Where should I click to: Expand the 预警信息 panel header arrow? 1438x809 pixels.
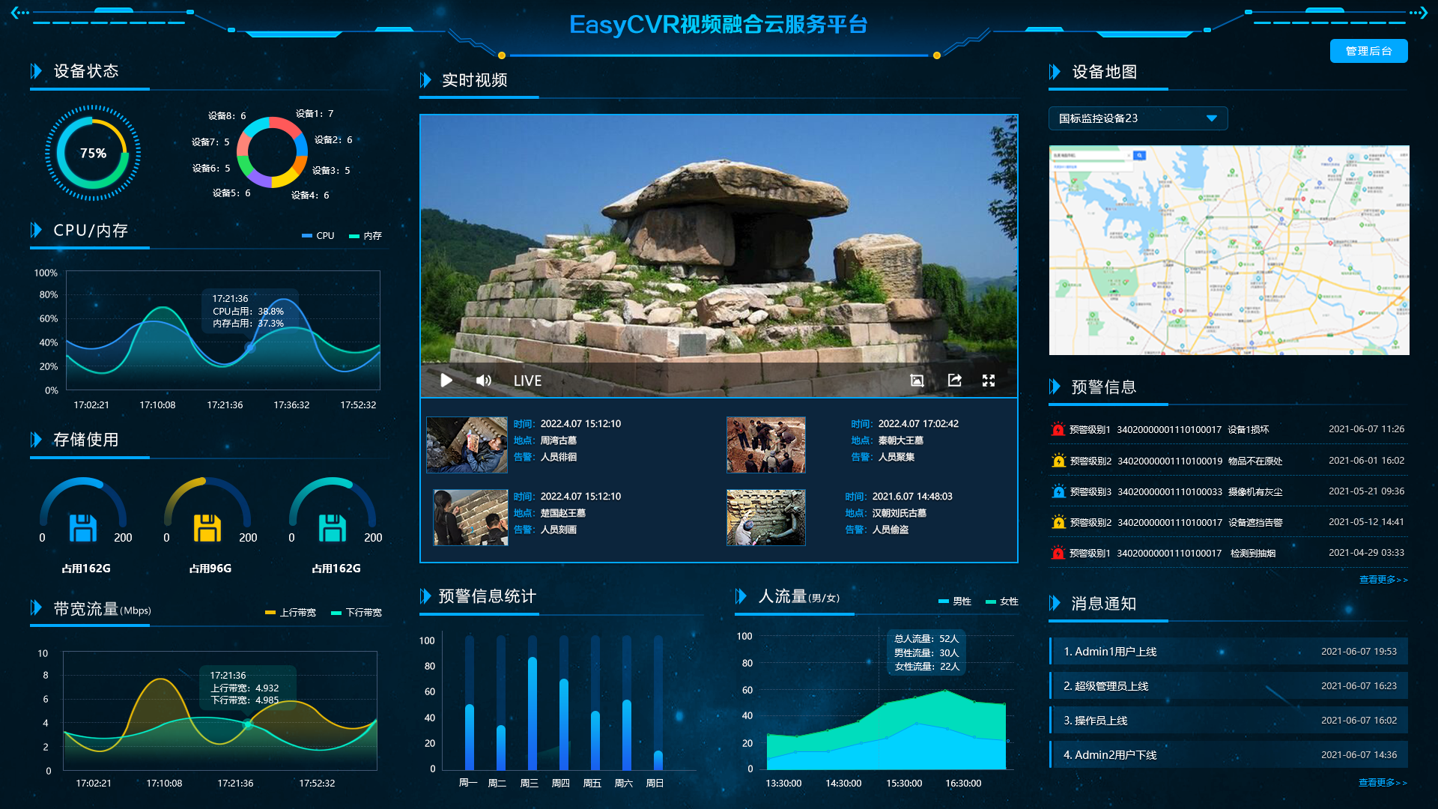1055,387
